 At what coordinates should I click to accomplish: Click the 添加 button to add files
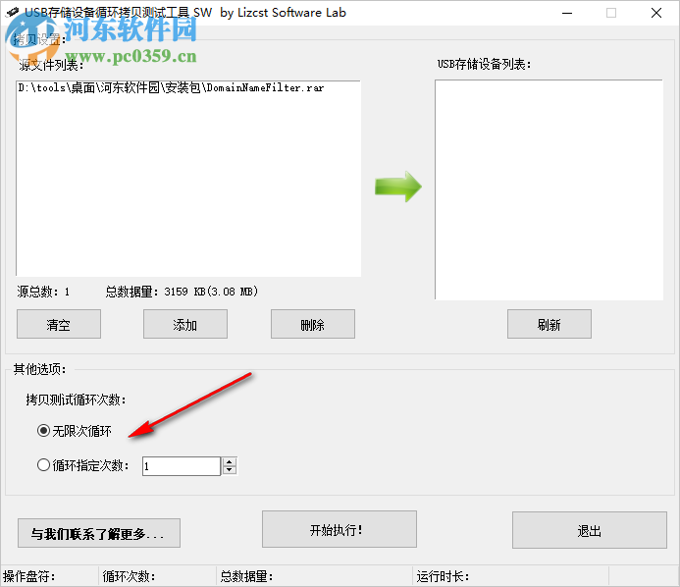185,324
